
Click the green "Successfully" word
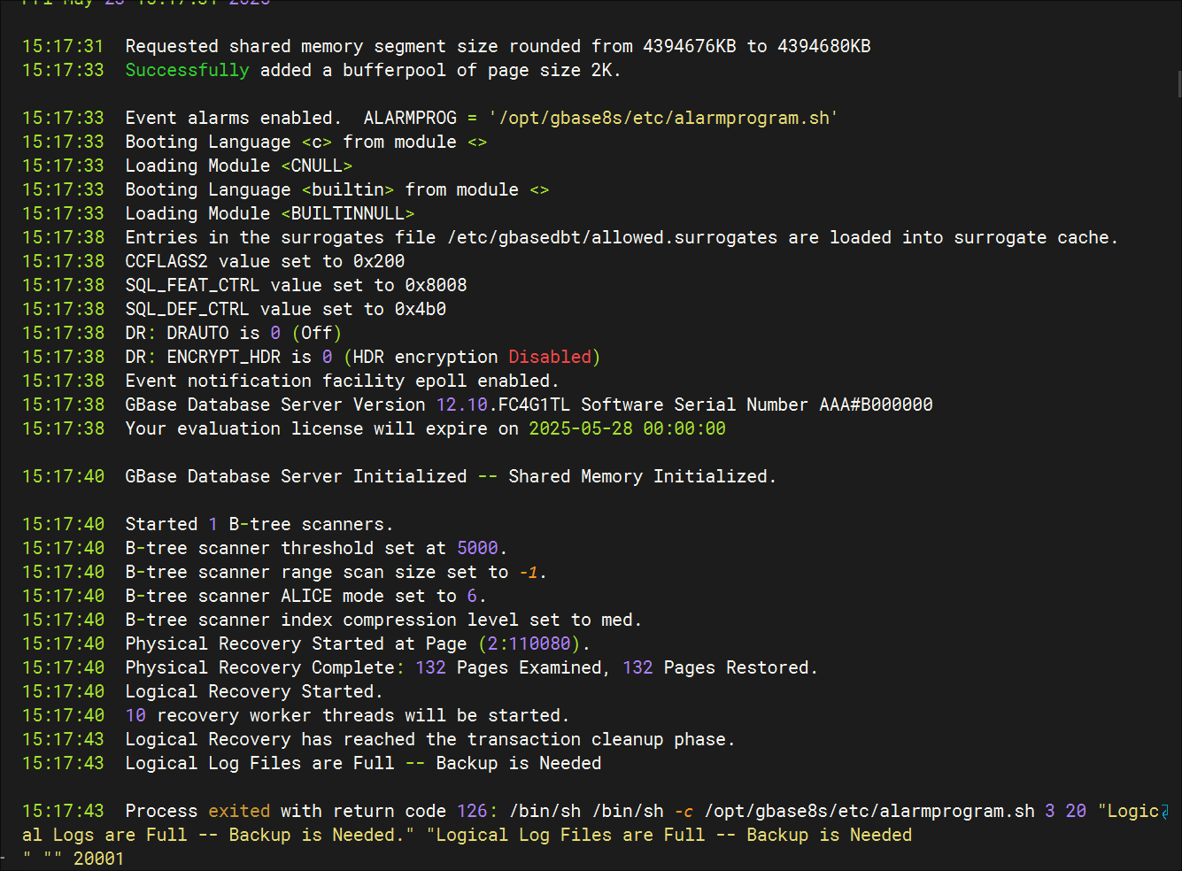coord(187,70)
